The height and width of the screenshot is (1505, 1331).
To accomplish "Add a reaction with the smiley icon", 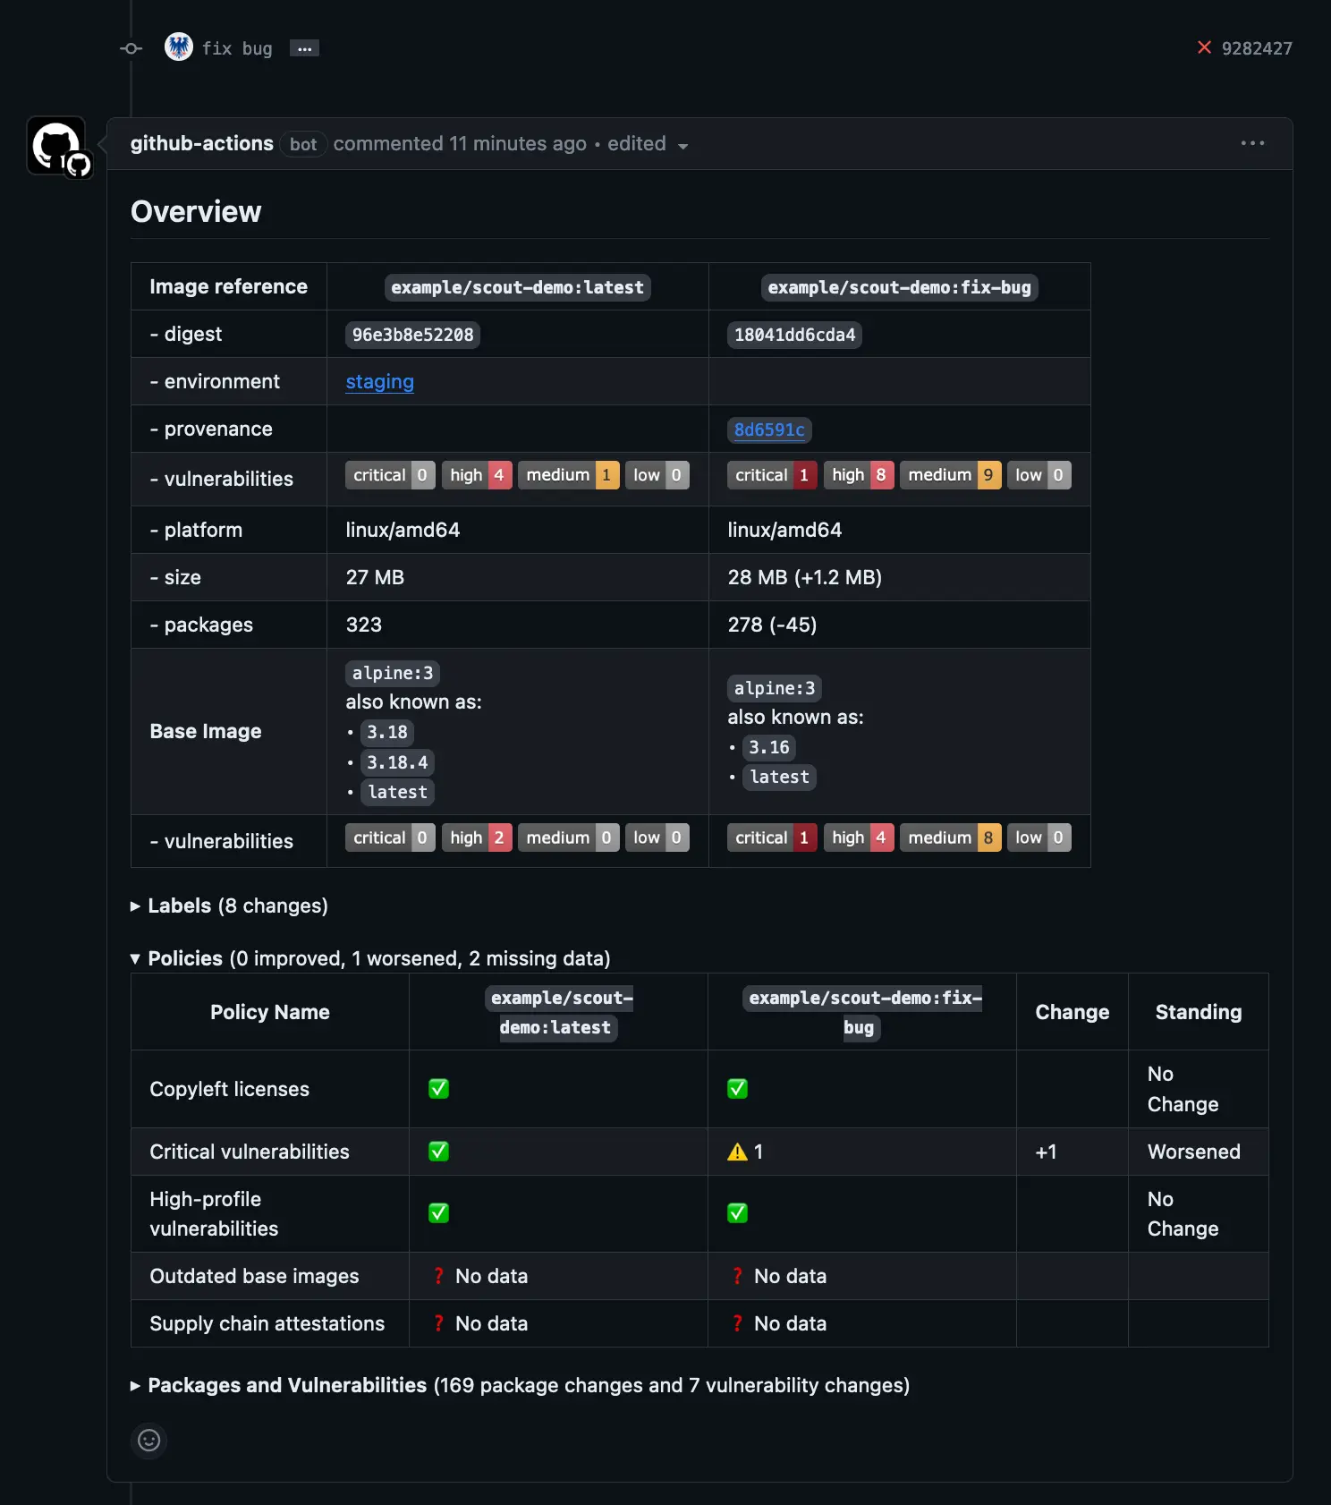I will [149, 1440].
